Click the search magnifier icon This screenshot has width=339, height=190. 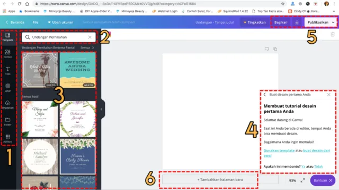click(28, 37)
